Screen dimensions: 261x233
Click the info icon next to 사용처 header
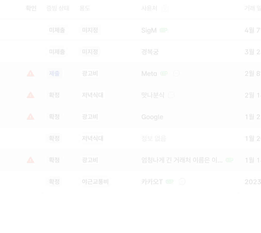pyautogui.click(x=165, y=9)
